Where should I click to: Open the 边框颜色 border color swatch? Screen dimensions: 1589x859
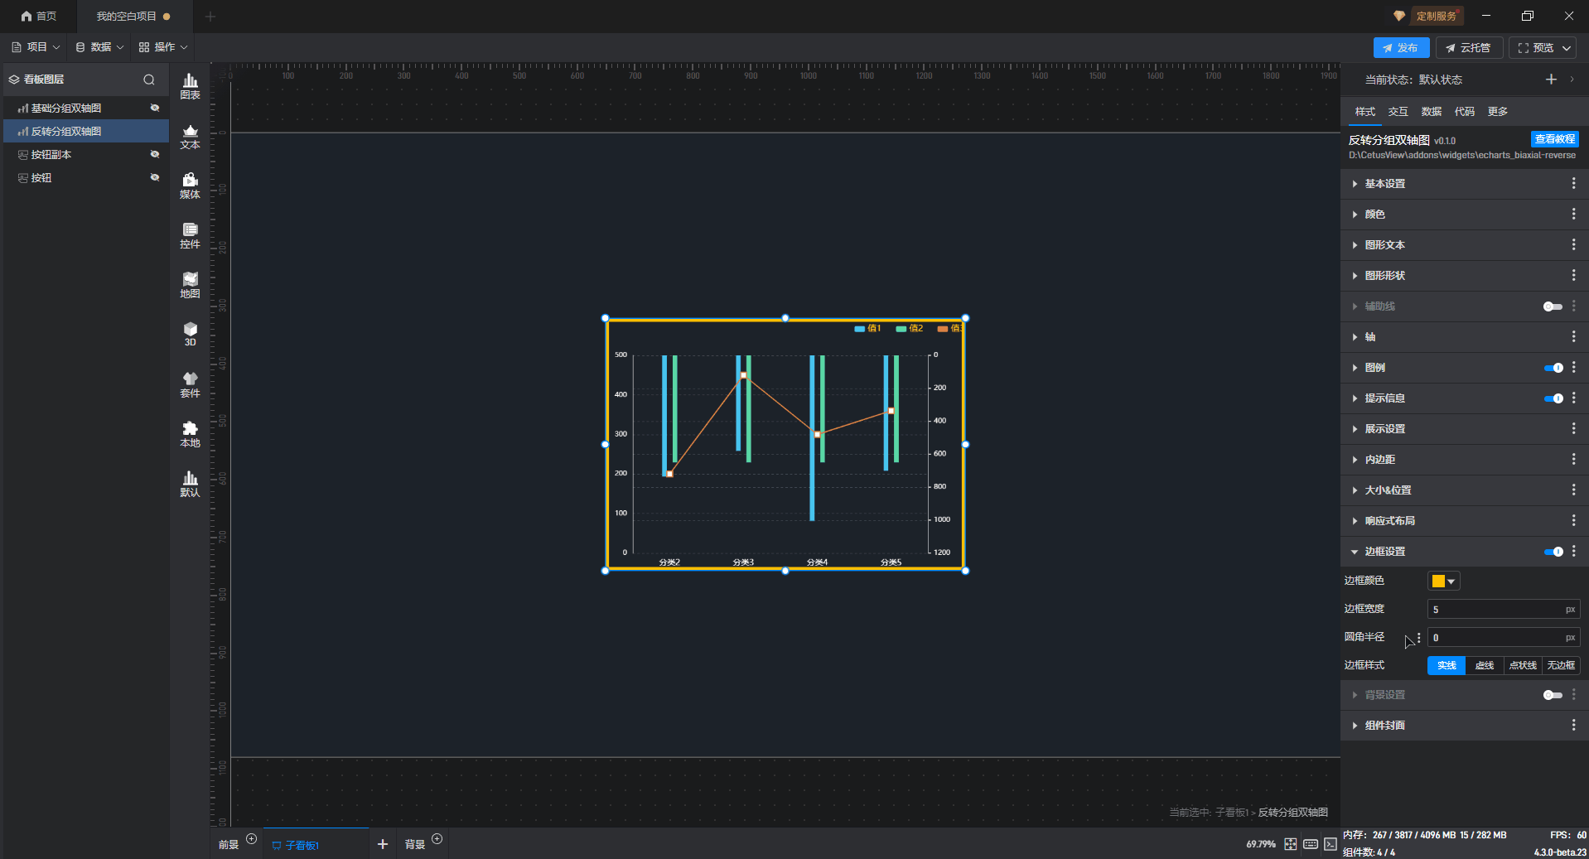pos(1443,582)
